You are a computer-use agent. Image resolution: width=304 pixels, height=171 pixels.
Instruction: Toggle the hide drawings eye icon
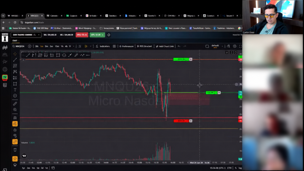15,135
